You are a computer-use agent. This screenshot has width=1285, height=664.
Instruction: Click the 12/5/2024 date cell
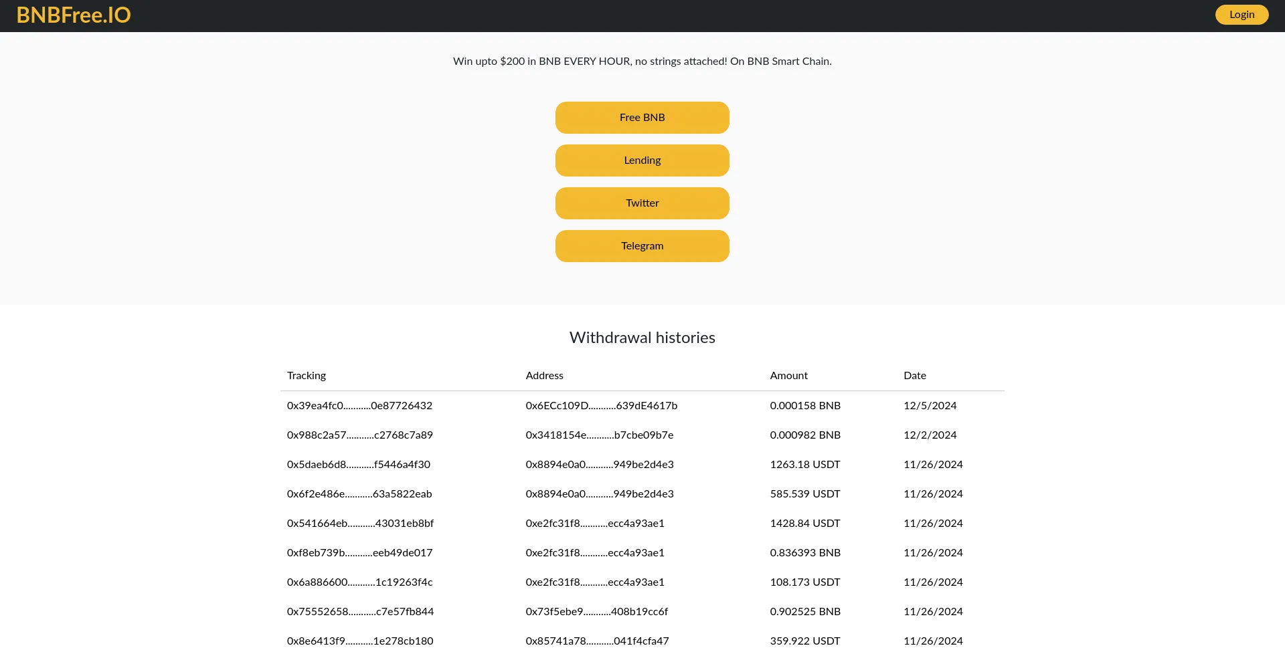point(930,406)
